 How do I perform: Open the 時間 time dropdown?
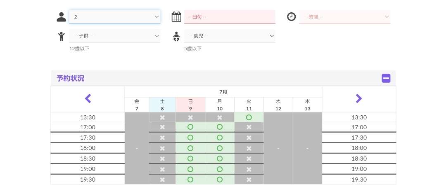point(344,17)
